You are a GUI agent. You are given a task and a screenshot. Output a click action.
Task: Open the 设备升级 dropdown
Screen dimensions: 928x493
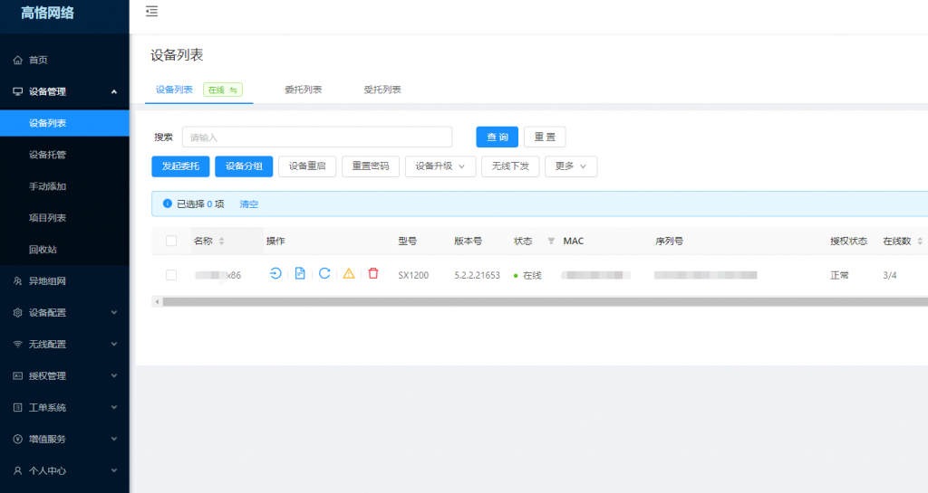click(440, 166)
